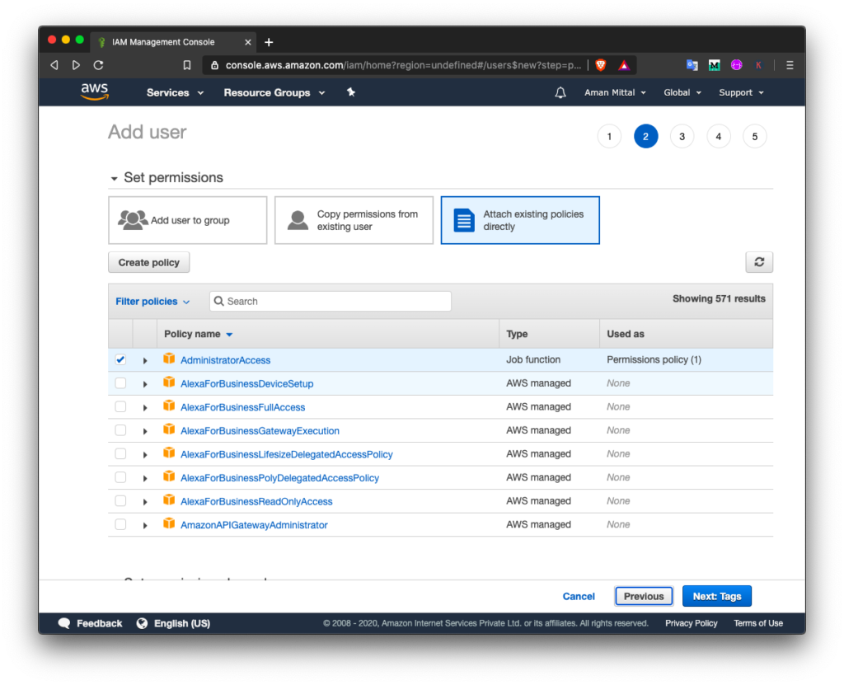Open the AlexaForBusinessReadOnlyAccess policy link
Viewport: 844px width, 685px height.
pos(256,501)
